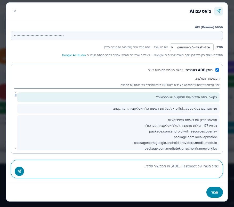Open the gemini-2.5-flash-lite model dropdown
234x207 pixels.
[x=192, y=47]
